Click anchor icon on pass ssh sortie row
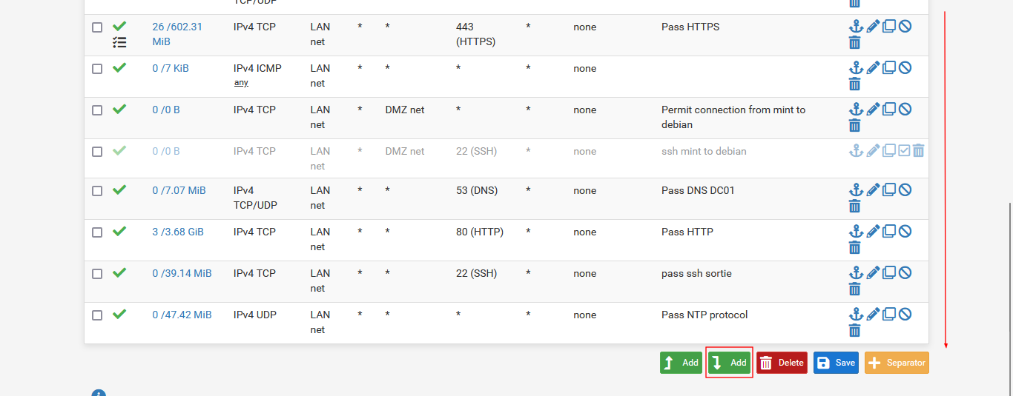 (856, 273)
